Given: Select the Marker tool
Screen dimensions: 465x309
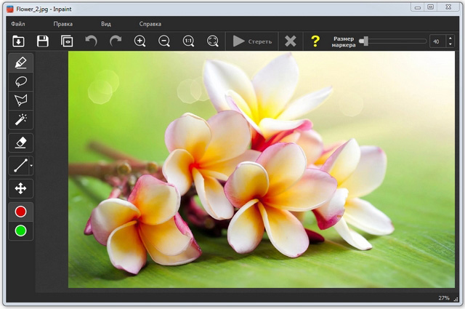Looking at the screenshot, I should (20, 63).
